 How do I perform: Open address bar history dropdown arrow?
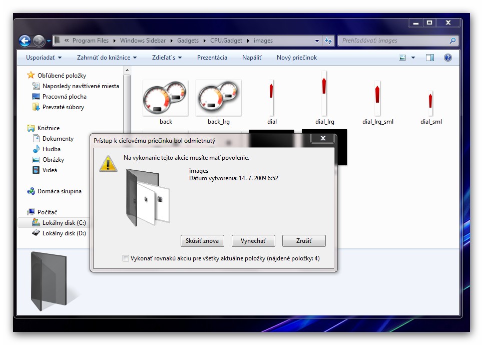pyautogui.click(x=317, y=41)
